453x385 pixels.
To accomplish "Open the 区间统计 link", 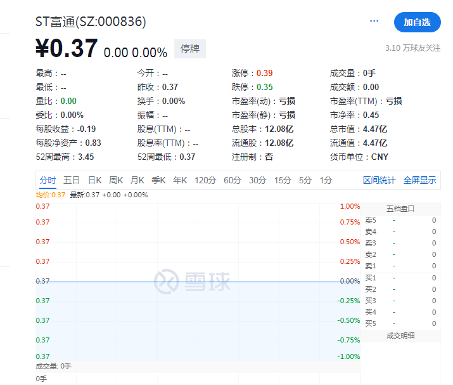I will (x=379, y=180).
